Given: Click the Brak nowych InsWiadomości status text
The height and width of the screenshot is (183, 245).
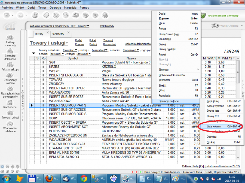Looking at the screenshot, I should click(162, 172).
